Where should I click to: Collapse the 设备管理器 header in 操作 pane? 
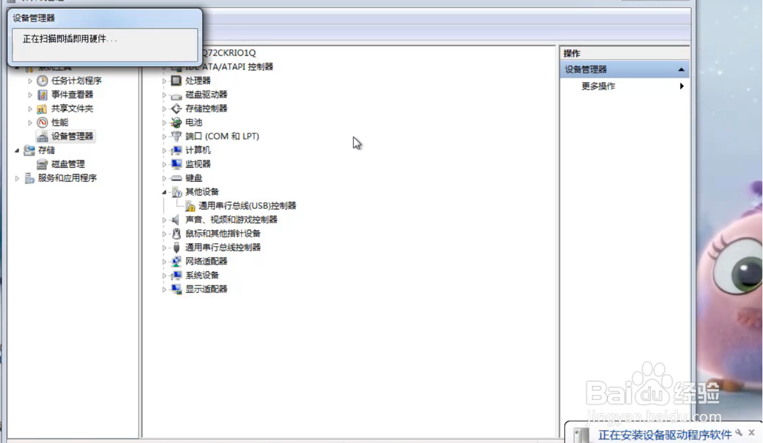click(x=681, y=69)
